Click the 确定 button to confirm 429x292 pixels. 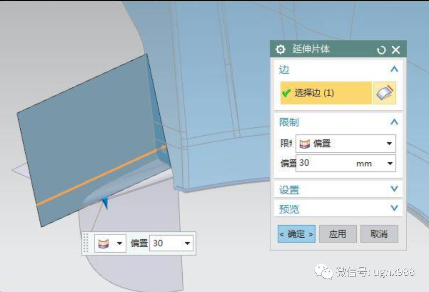296,234
